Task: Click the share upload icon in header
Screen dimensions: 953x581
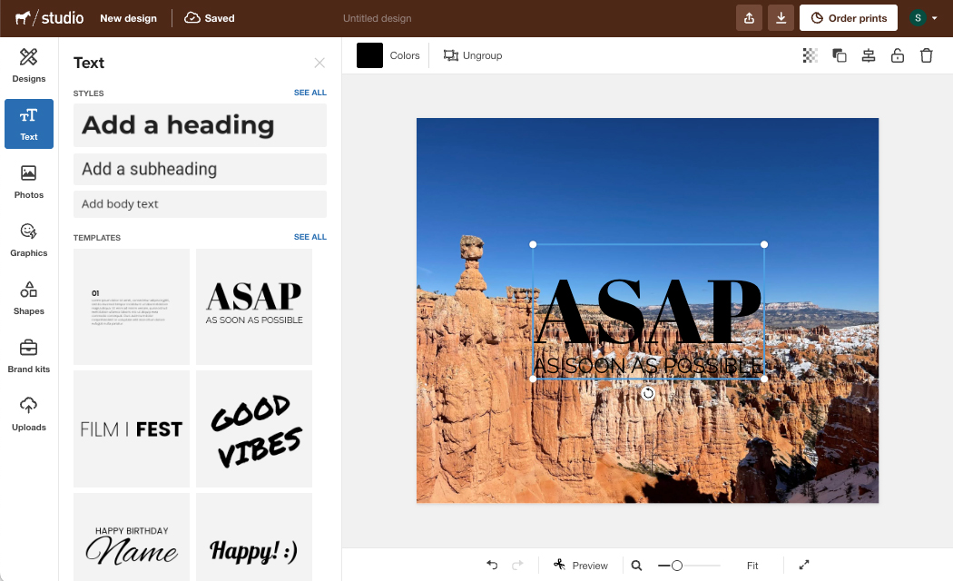Action: (x=749, y=18)
